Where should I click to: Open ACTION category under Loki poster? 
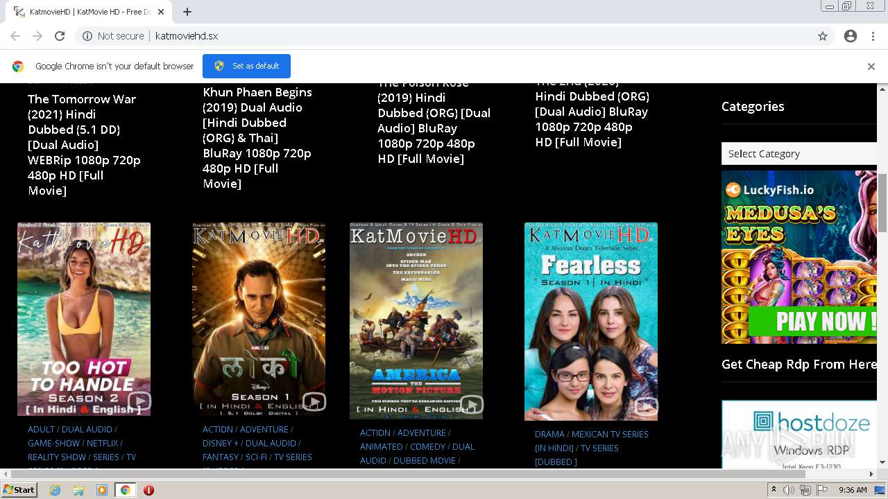[x=218, y=430]
